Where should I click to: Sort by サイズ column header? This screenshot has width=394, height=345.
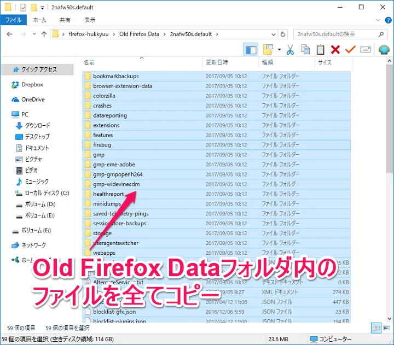tap(334, 62)
